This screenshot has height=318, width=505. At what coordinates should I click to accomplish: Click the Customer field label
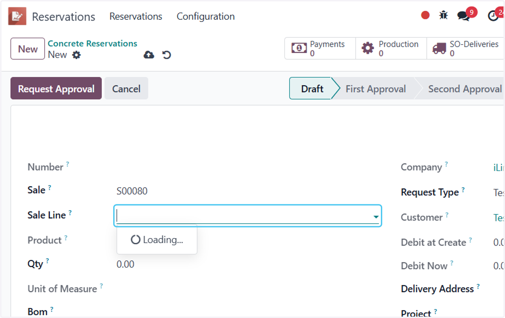click(422, 217)
